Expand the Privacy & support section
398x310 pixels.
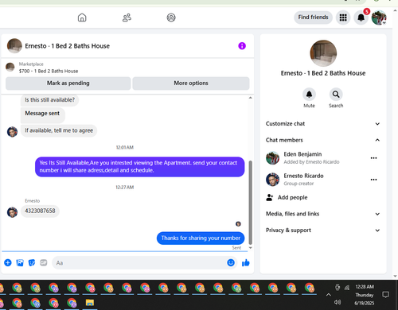[x=323, y=231]
